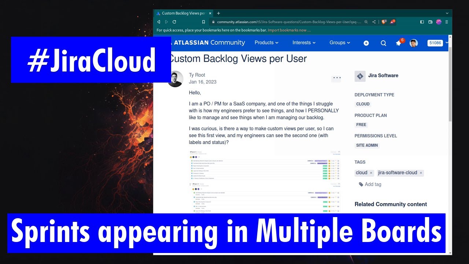469x264 pixels.
Task: Open notifications with 6 badge
Action: [x=399, y=43]
